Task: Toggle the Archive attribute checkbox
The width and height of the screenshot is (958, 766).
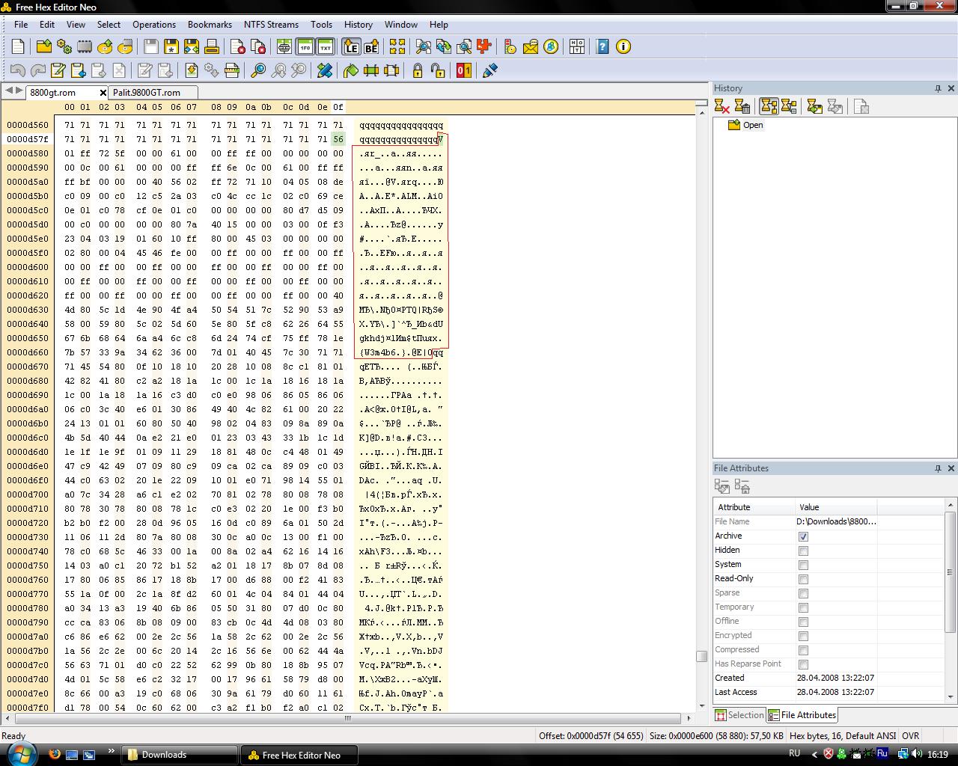Action: click(803, 536)
